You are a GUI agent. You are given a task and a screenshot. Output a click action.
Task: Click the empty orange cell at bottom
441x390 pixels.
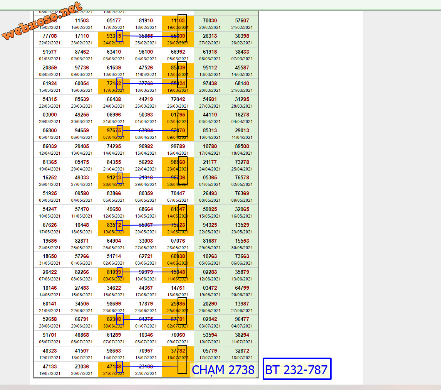(x=170, y=370)
